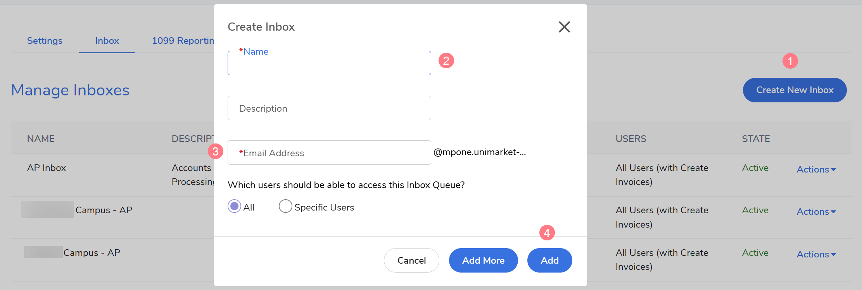Click the red step marker numbered 1

click(x=790, y=61)
